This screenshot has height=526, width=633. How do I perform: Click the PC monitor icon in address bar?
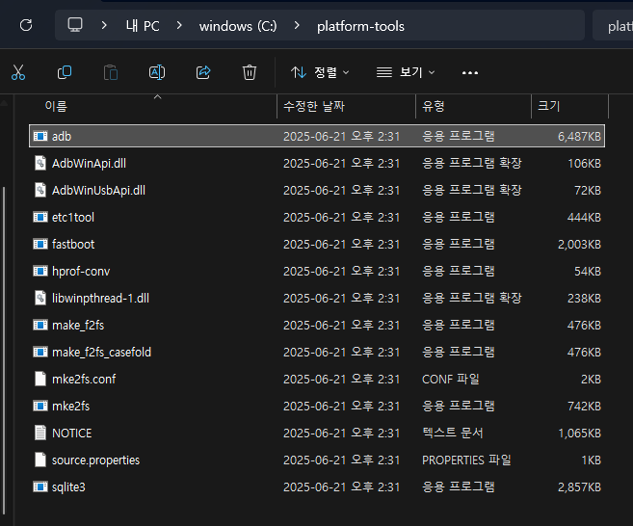[x=75, y=25]
